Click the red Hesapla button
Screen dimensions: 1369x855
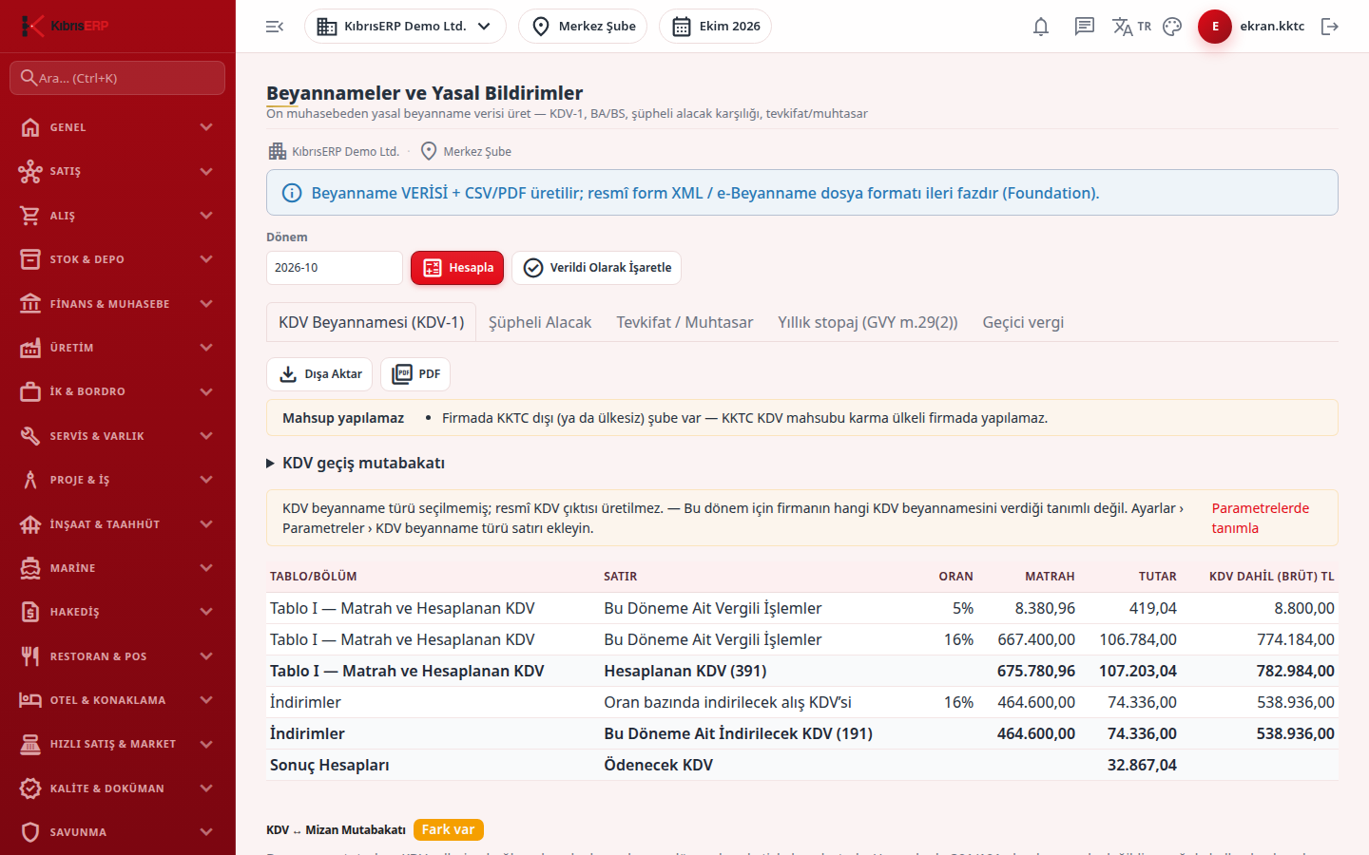(x=457, y=268)
